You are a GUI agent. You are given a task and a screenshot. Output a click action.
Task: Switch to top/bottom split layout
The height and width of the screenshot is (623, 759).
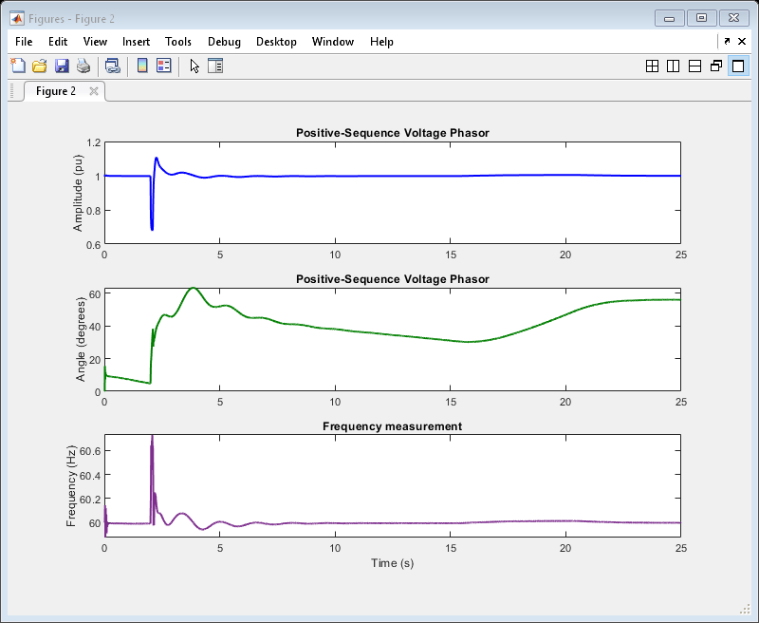(694, 66)
